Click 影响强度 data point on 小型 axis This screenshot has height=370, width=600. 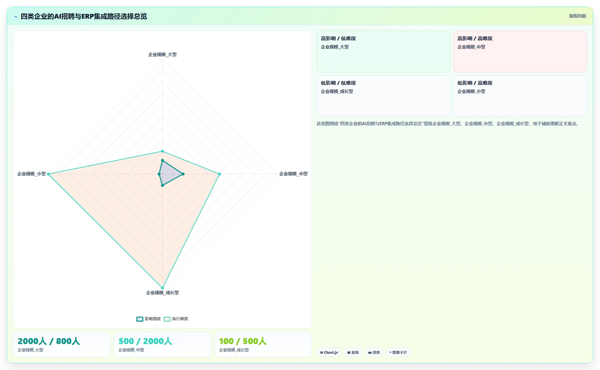pyautogui.click(x=159, y=174)
